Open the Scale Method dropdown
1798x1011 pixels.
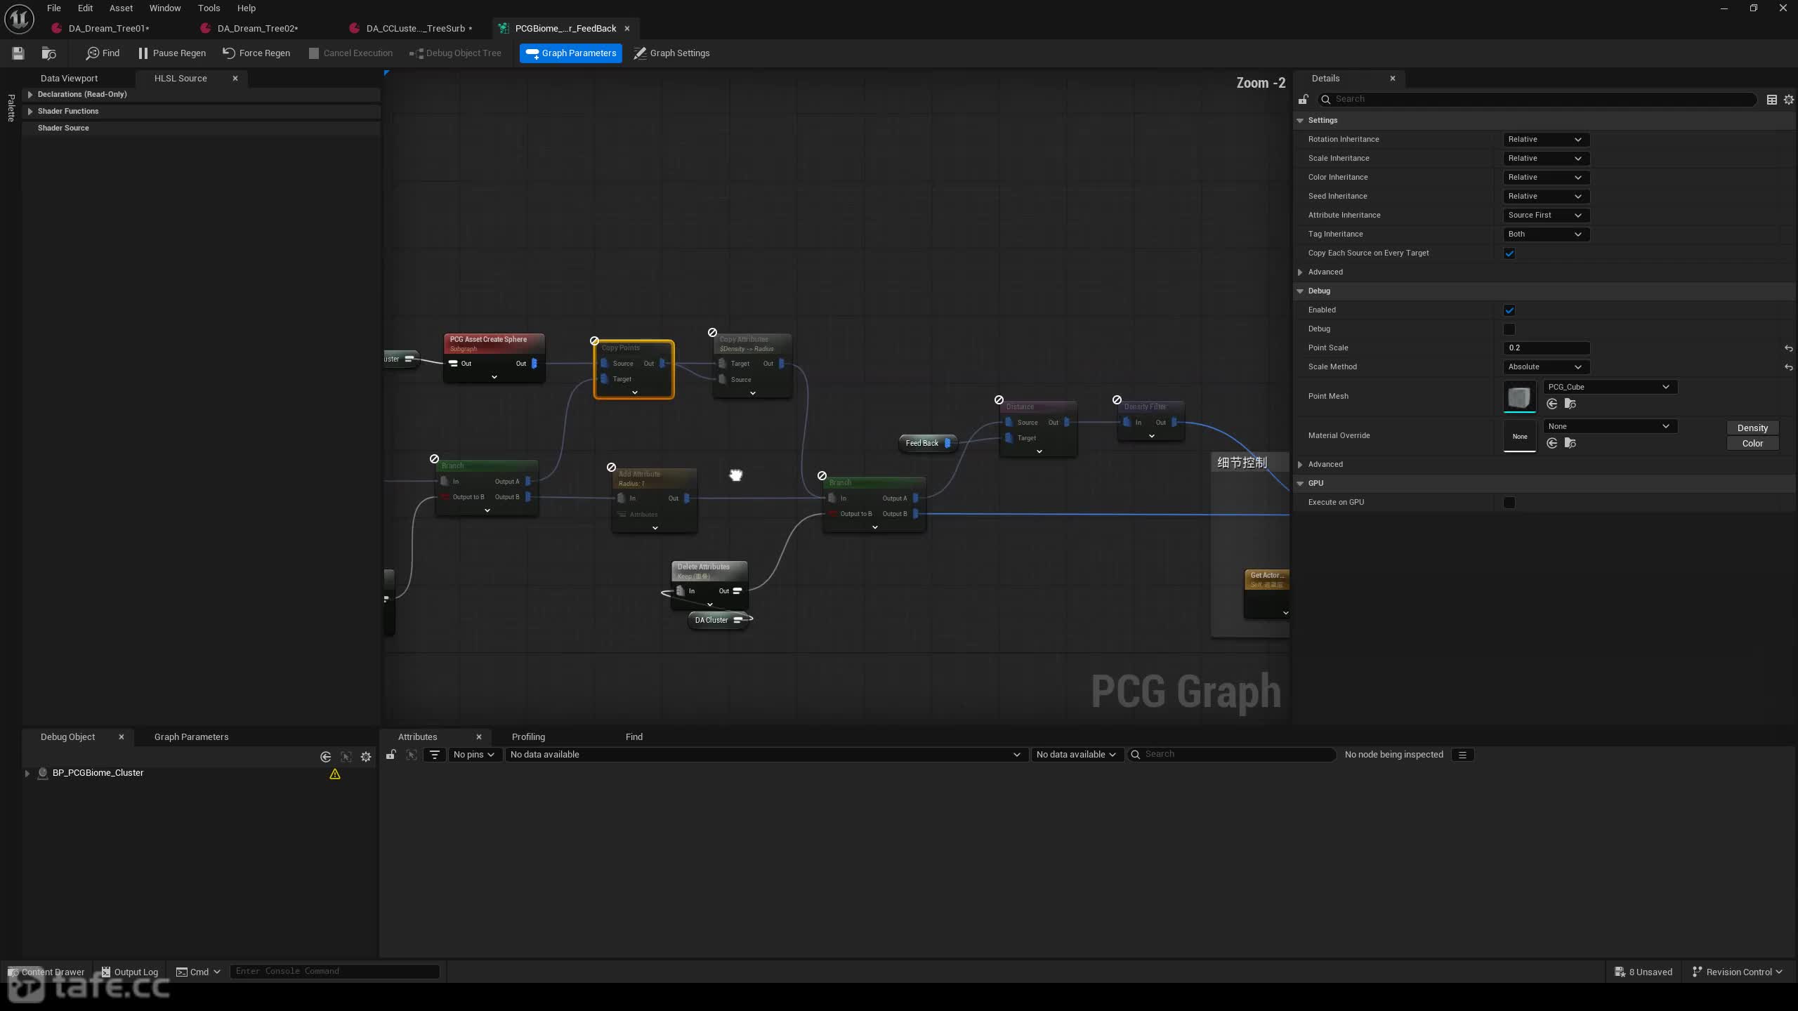(1545, 367)
